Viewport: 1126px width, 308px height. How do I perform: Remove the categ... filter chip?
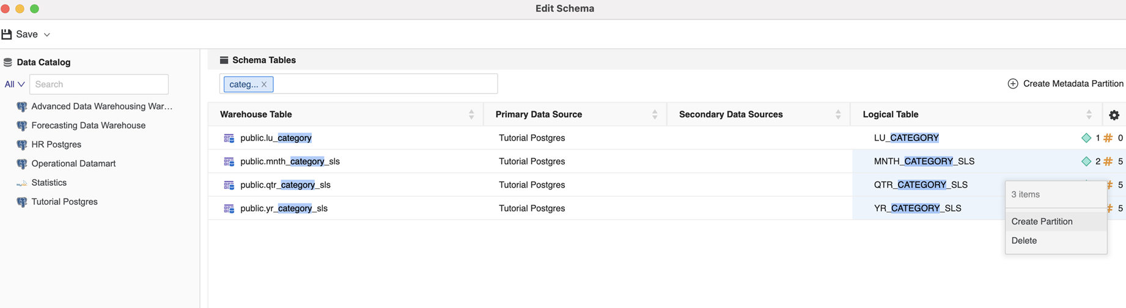(x=264, y=84)
